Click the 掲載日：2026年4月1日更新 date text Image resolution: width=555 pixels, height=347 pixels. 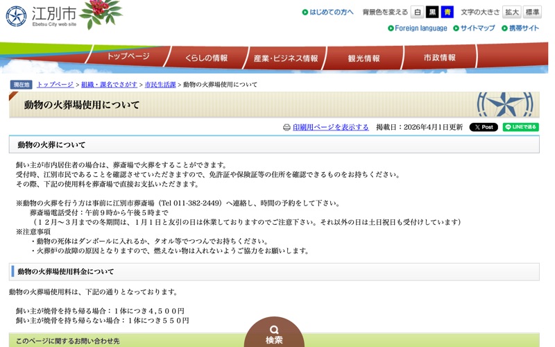(x=419, y=127)
